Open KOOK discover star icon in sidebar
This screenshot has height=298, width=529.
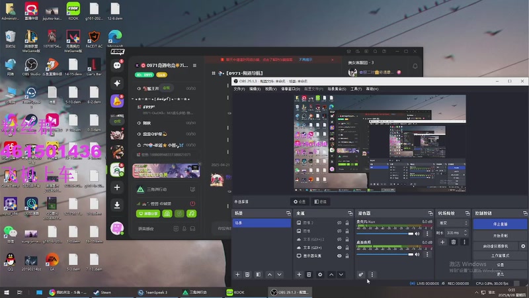(117, 83)
